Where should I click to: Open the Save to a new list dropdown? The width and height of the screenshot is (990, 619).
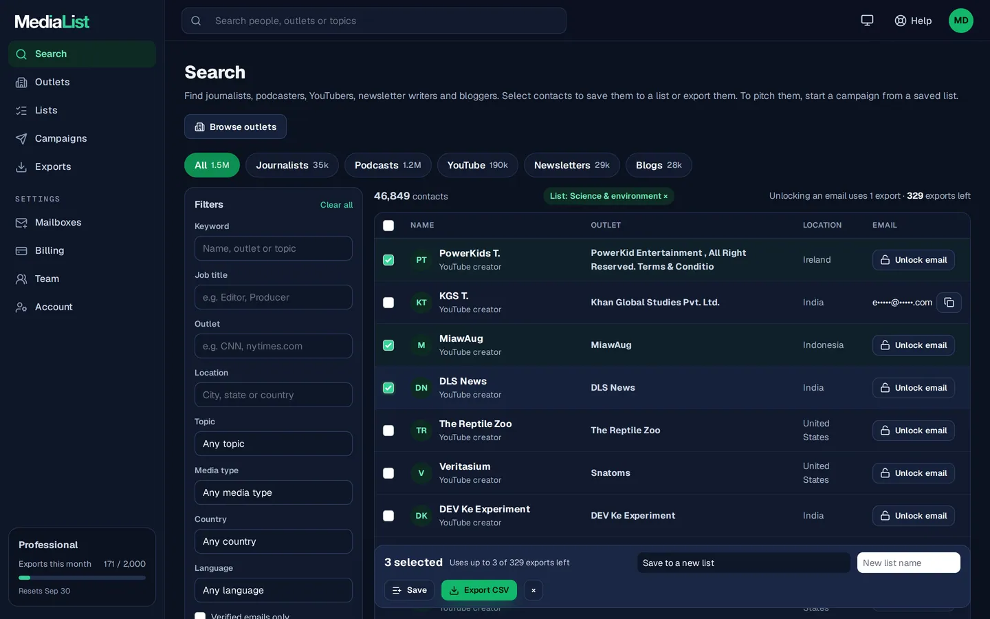pos(744,563)
